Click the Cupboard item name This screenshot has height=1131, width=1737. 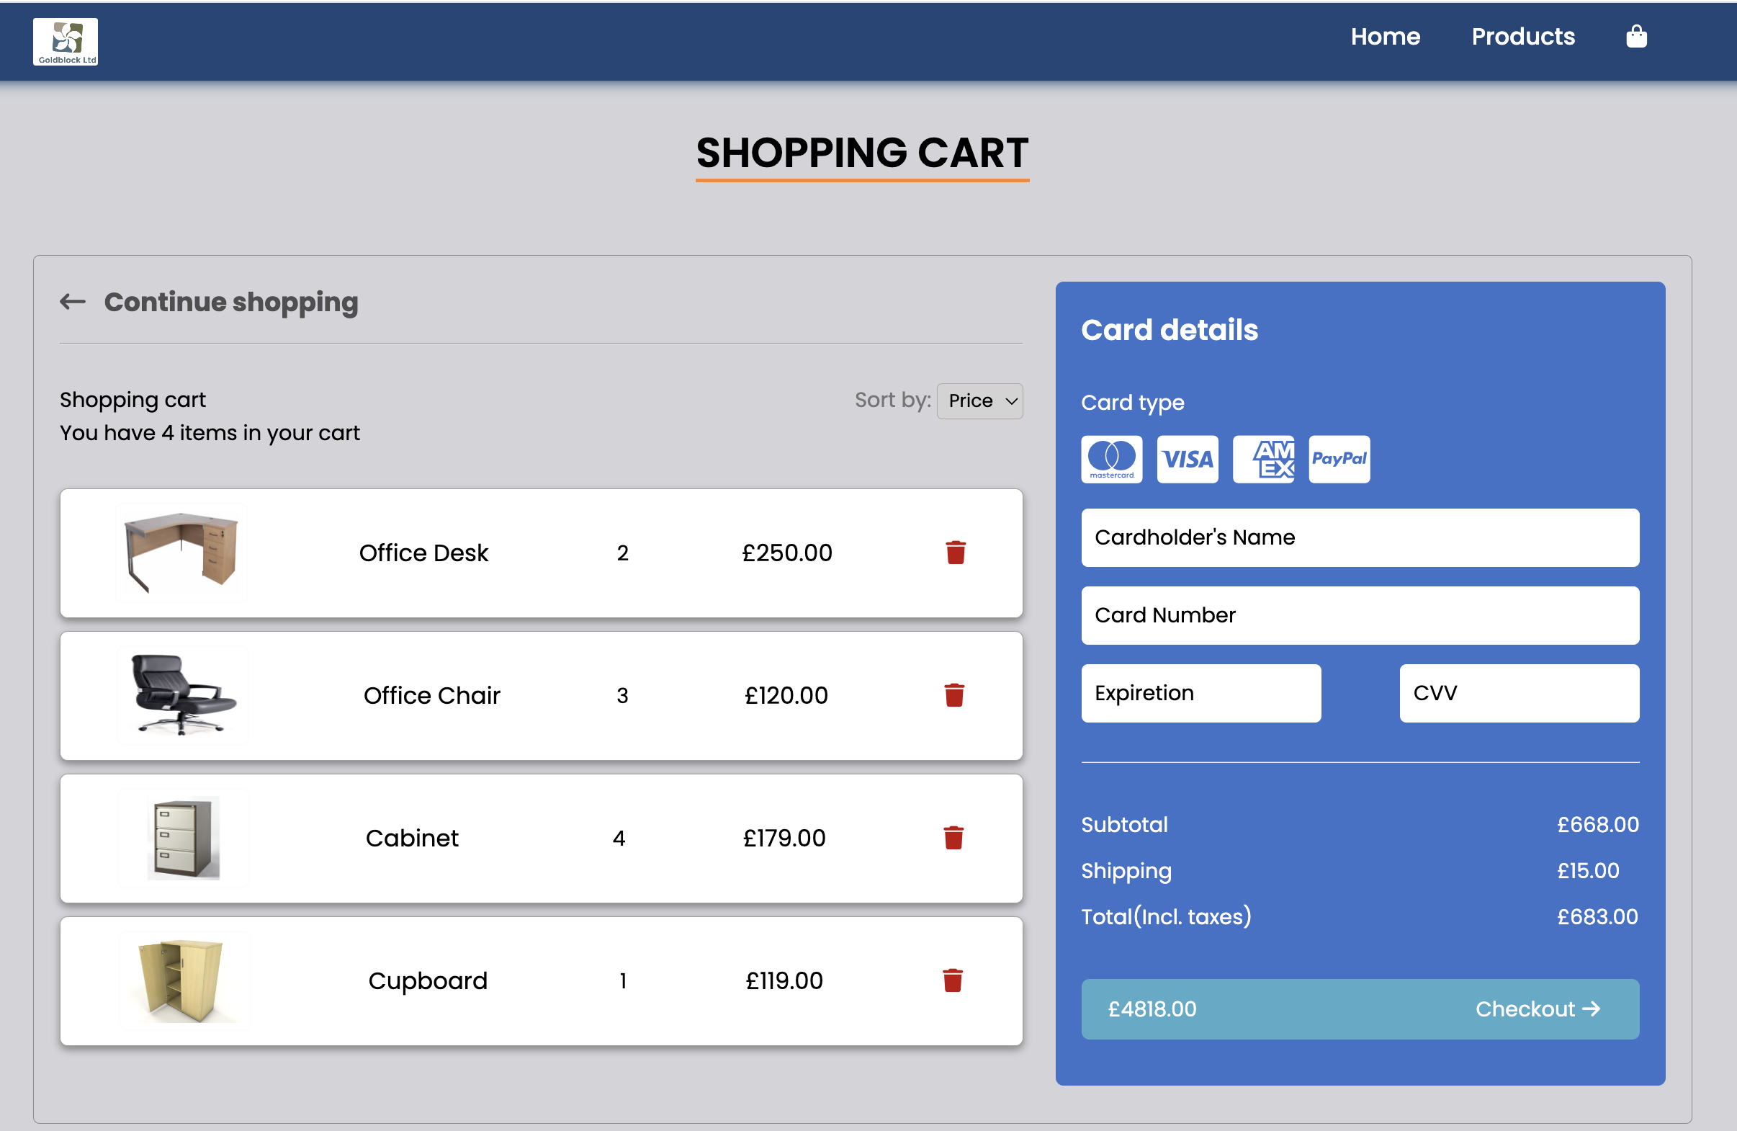pyautogui.click(x=428, y=980)
